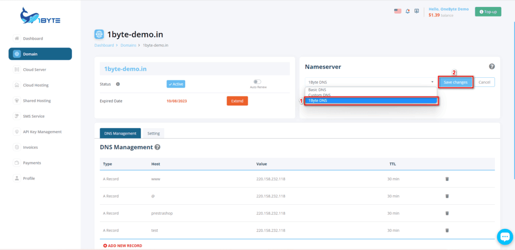The height and width of the screenshot is (250, 515).
Task: Click the DNS Management help icon
Action: (x=157, y=147)
